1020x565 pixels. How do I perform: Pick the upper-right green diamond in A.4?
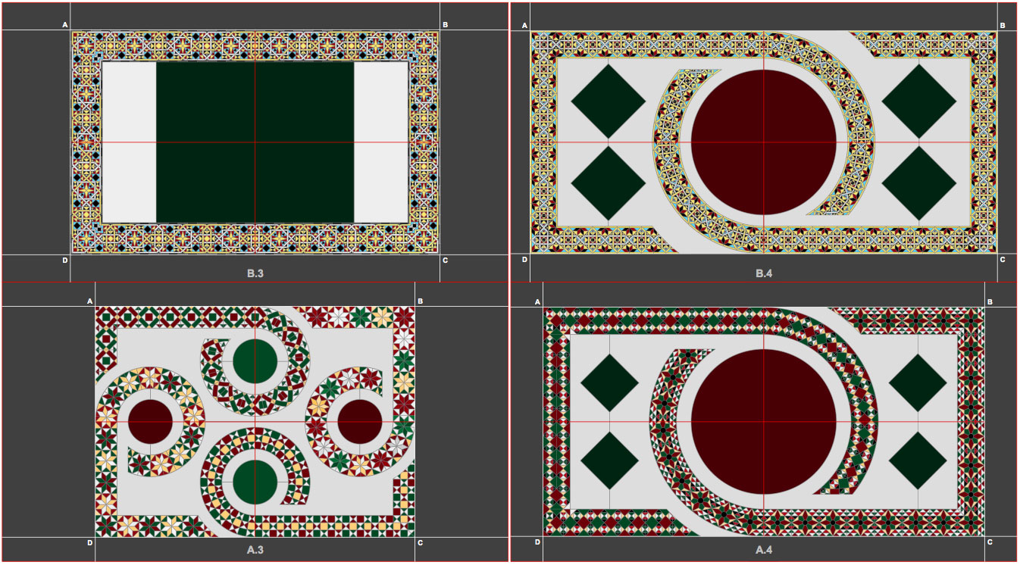(918, 383)
